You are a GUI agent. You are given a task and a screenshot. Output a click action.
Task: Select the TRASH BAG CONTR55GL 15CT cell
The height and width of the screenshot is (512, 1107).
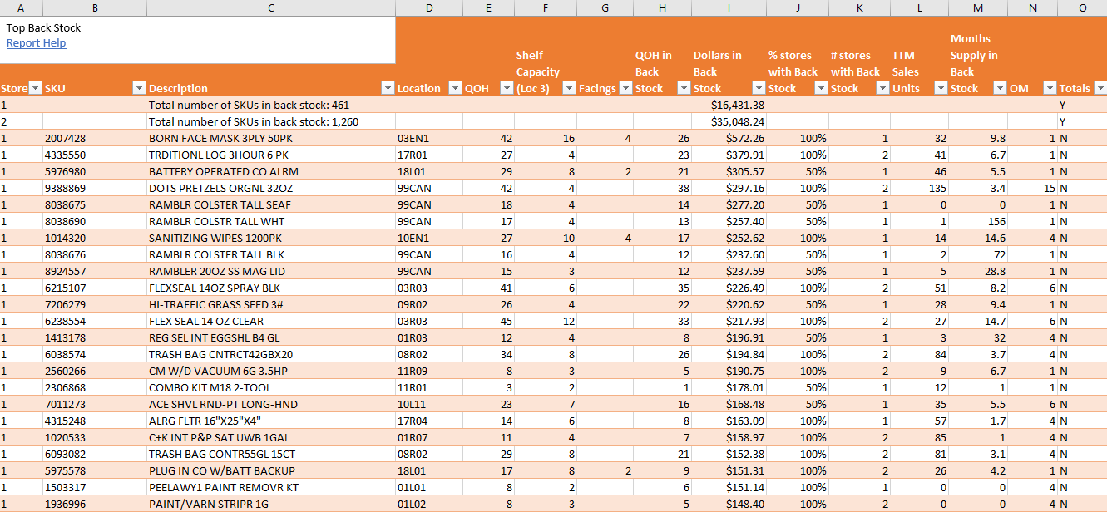271,454
